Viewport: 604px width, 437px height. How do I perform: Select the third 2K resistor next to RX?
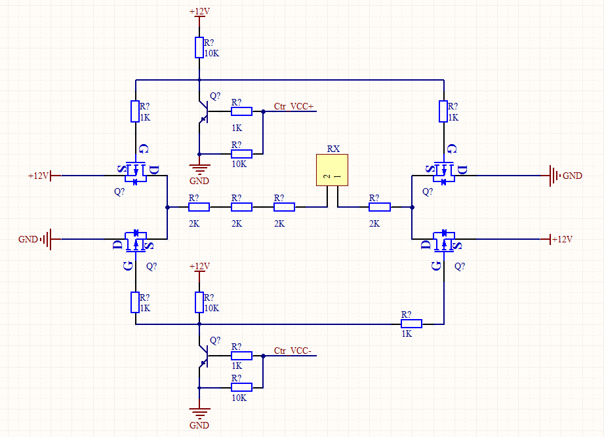tap(284, 207)
